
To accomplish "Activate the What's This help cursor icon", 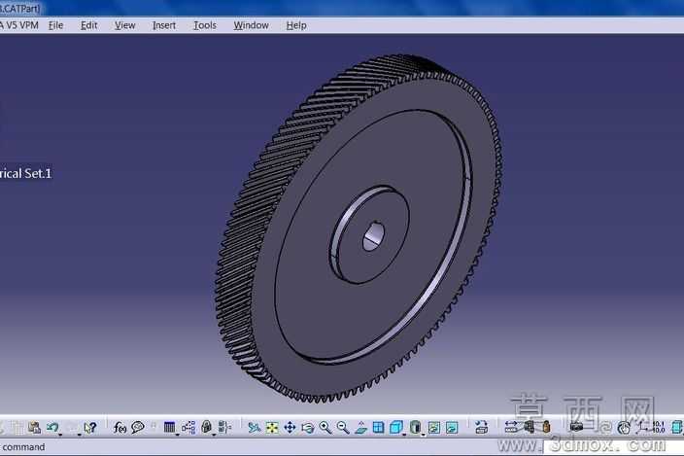I will tap(90, 427).
